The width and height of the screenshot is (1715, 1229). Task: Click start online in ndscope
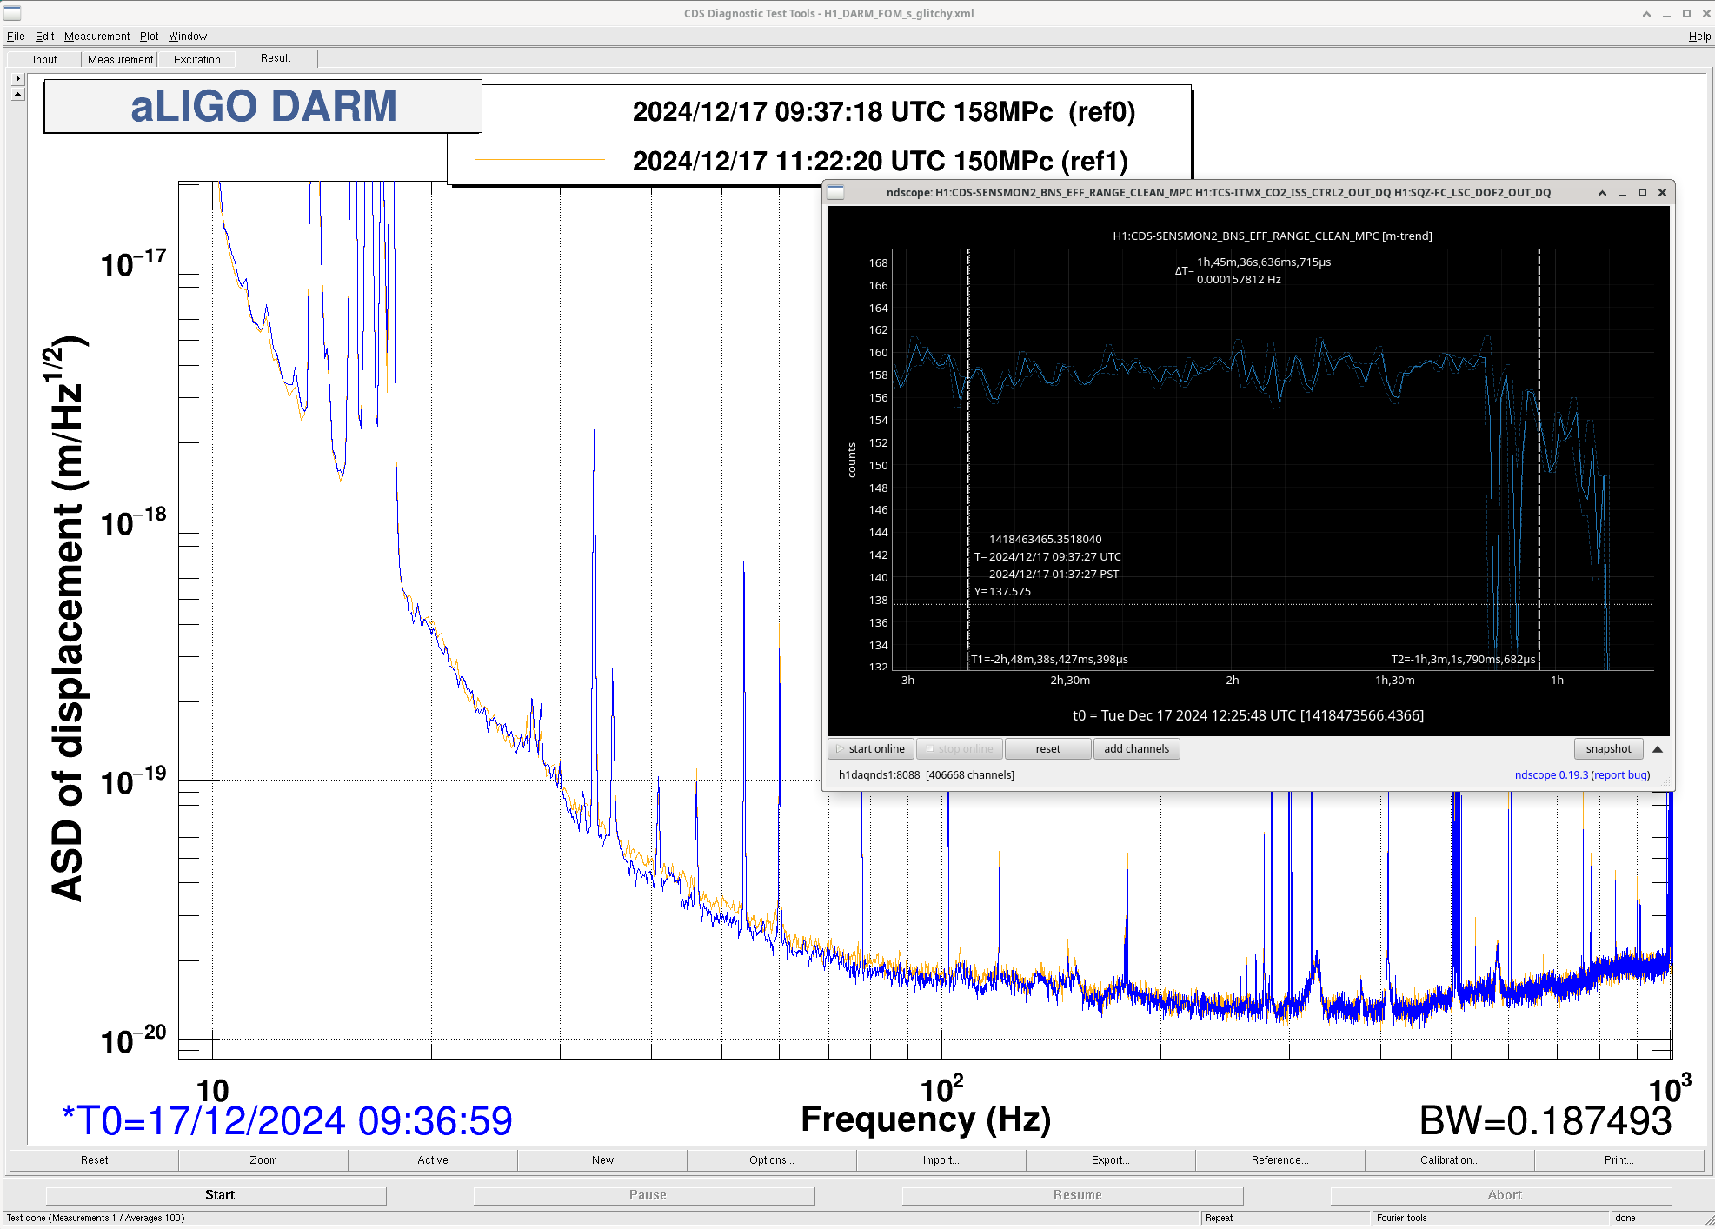point(871,749)
